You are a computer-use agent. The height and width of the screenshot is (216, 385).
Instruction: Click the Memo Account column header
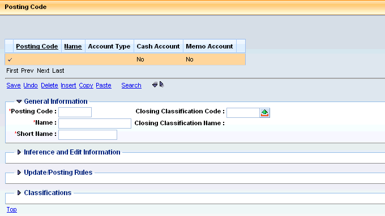(209, 46)
